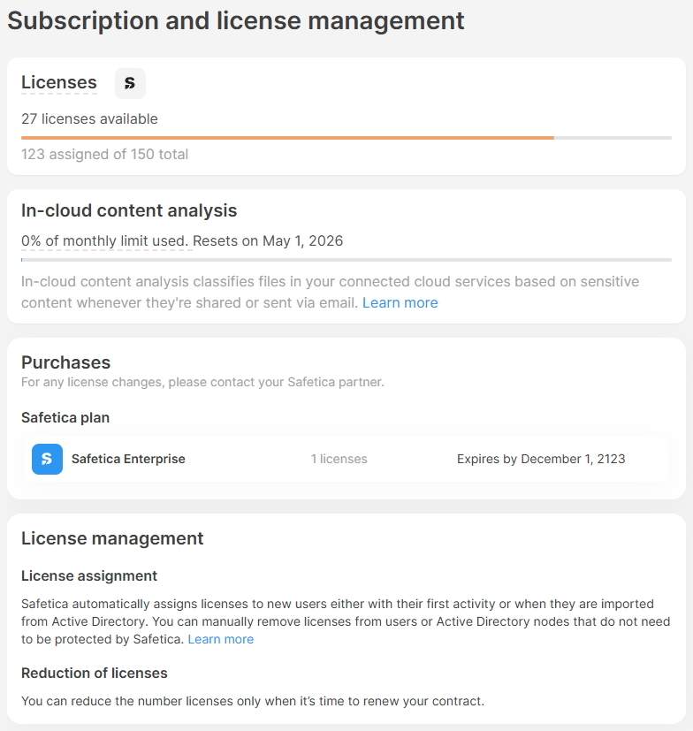Open Learn more under License assignment

(x=220, y=639)
